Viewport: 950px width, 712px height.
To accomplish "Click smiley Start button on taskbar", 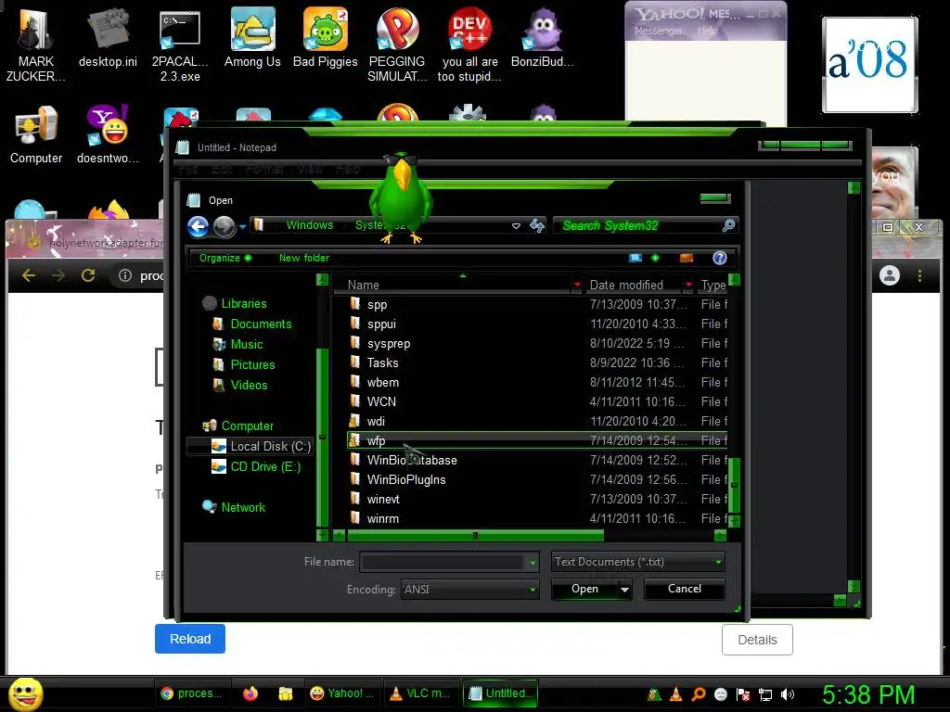I will click(25, 693).
